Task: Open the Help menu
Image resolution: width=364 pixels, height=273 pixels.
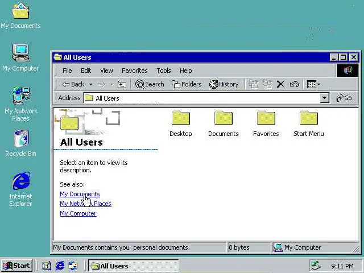Action: pos(186,71)
